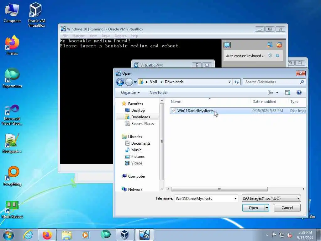Open Windows Explorer from the taskbar
Viewport: 321px width, 241px height.
coord(67,235)
